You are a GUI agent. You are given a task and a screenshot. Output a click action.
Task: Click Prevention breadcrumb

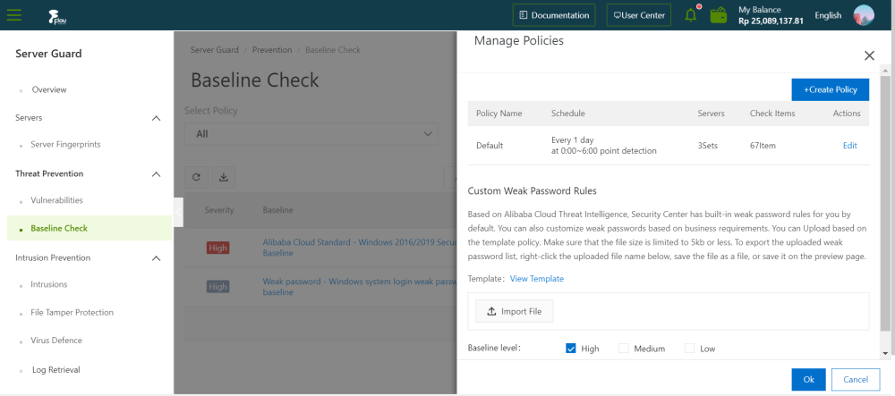coord(272,49)
